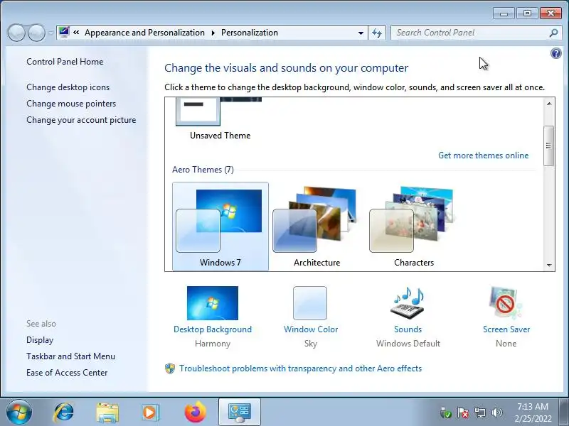Screen dimensions: 569x426
Task: Open the recent pages dropdown arrow
Action: 50,33
